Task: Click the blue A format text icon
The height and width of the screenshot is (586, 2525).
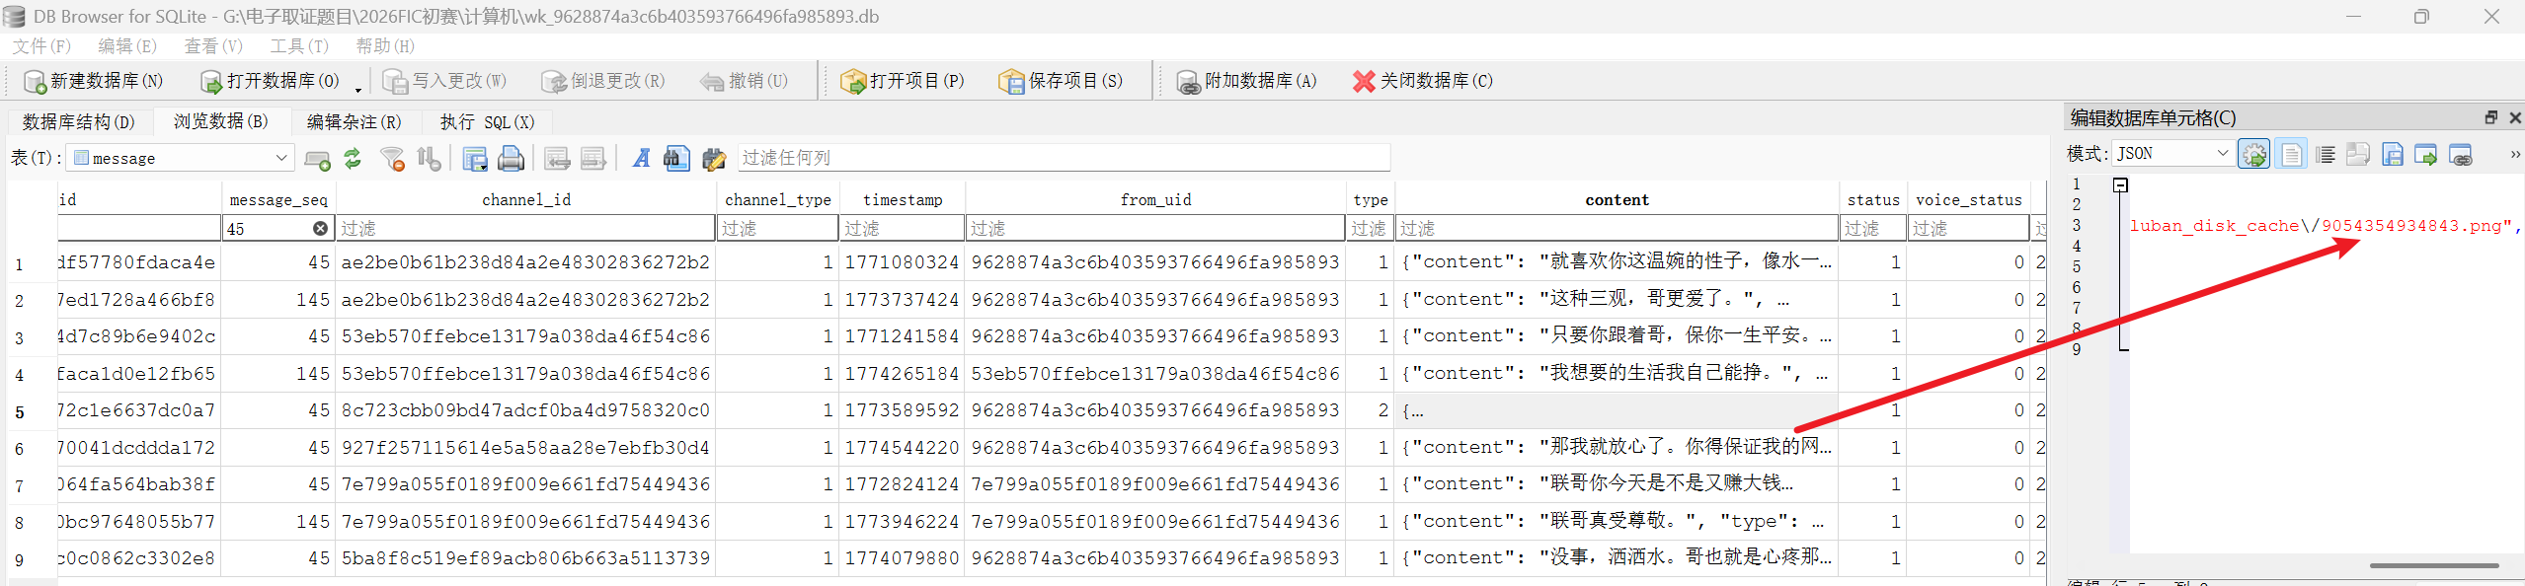Action: [642, 158]
